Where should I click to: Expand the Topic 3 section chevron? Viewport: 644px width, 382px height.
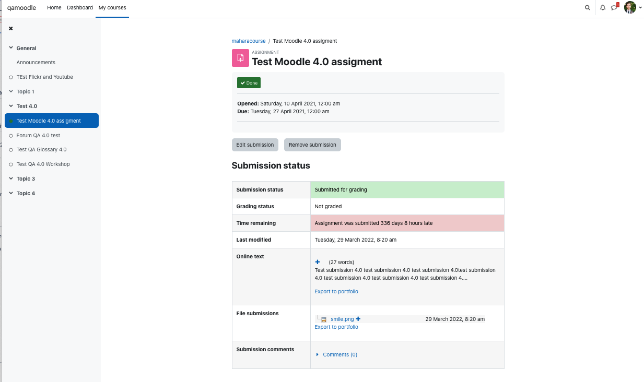(11, 178)
